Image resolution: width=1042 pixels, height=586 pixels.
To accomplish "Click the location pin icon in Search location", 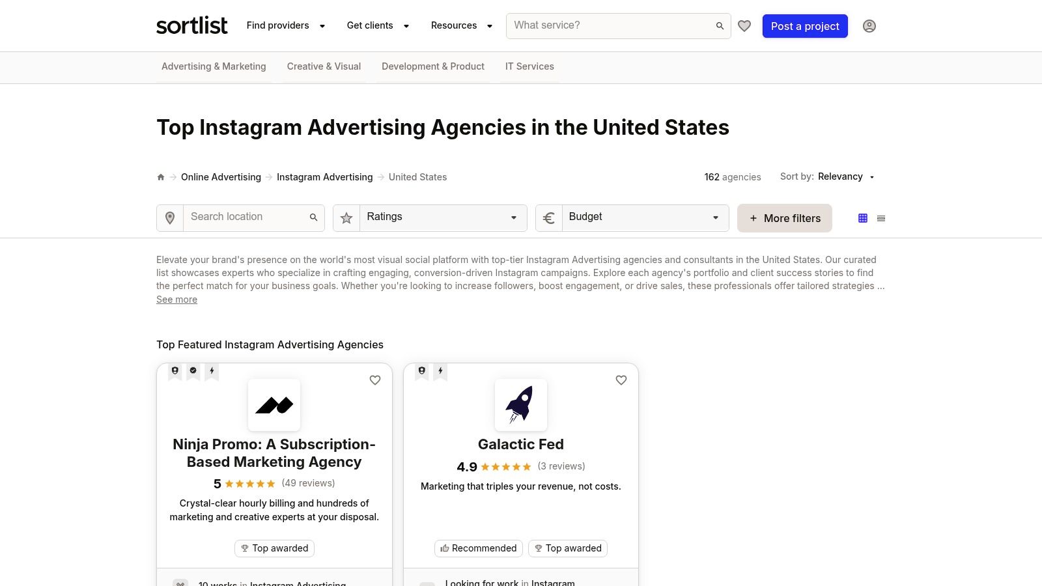I will click(169, 217).
